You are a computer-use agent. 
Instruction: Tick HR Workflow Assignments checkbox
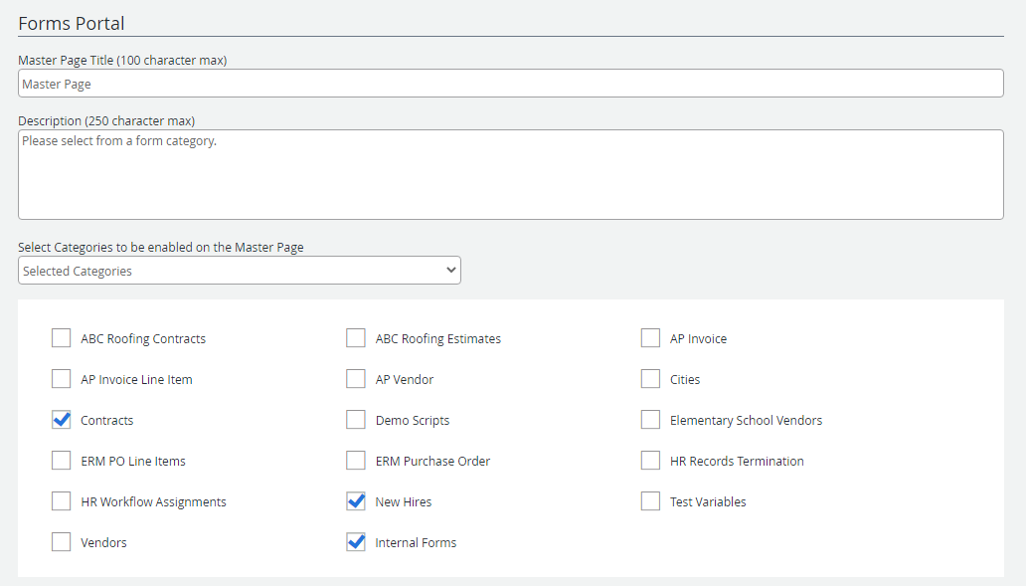[62, 501]
